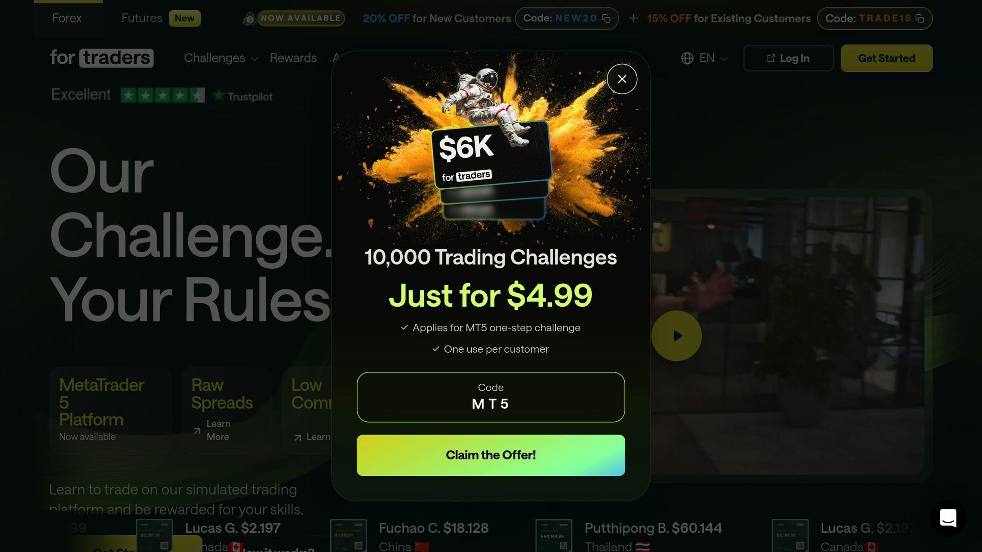Click the for traders logo
The height and width of the screenshot is (552, 982).
[x=102, y=58]
